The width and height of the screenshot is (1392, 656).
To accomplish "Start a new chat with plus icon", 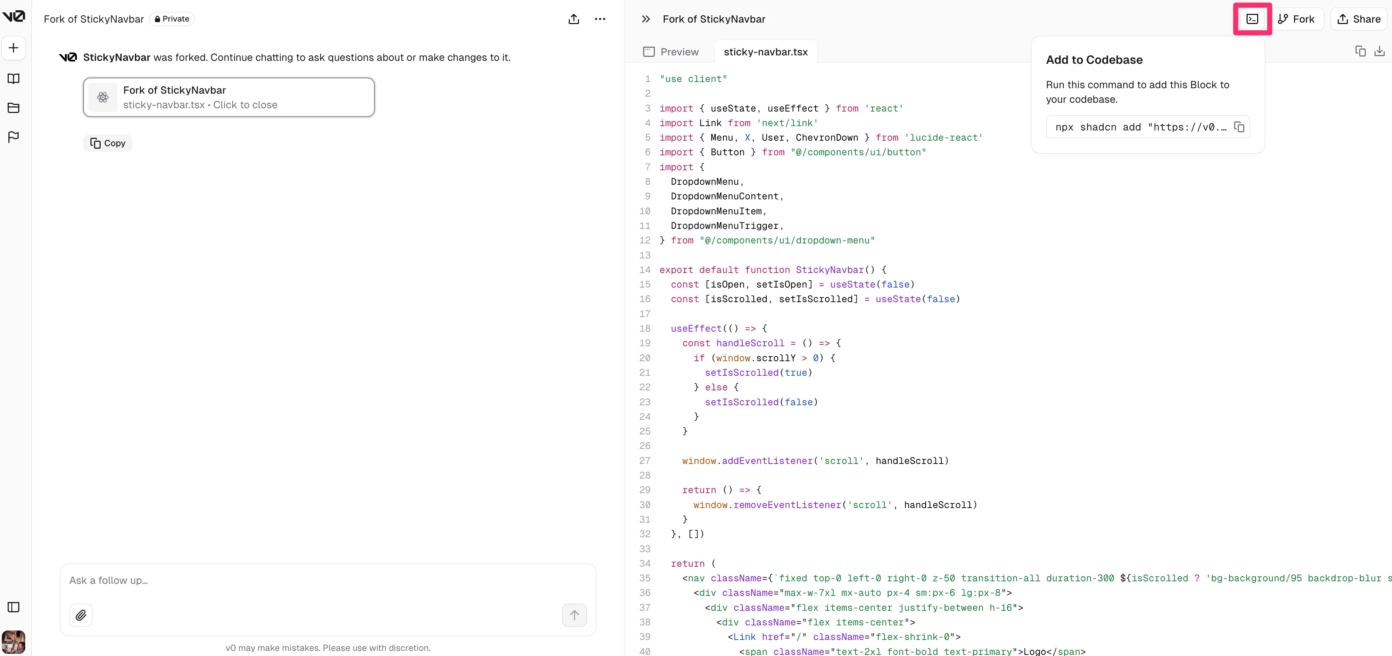I will 13,47.
